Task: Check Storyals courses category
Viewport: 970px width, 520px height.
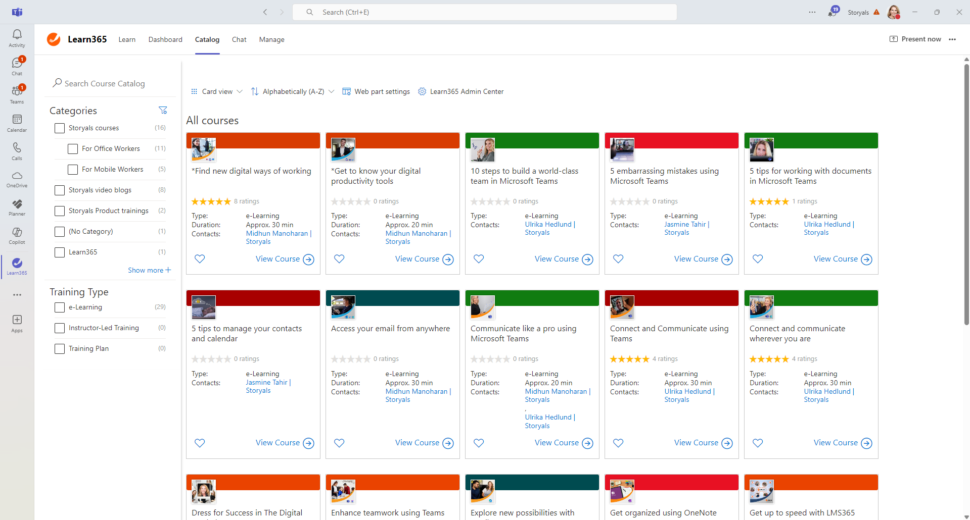Action: [x=60, y=128]
